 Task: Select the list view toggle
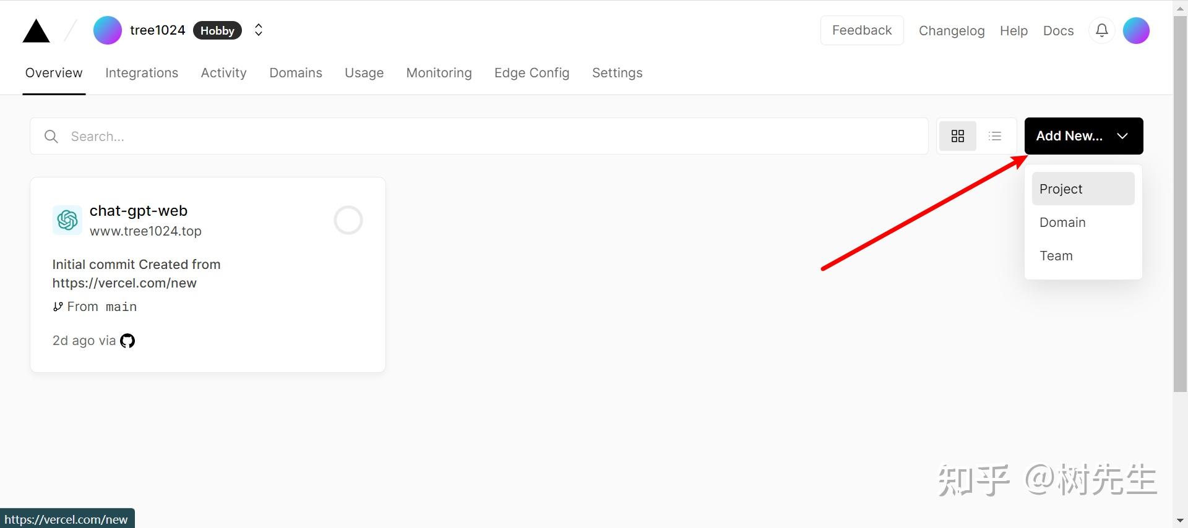click(x=995, y=136)
